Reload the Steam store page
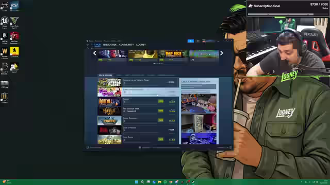The height and width of the screenshot is (185, 330). click(88, 48)
